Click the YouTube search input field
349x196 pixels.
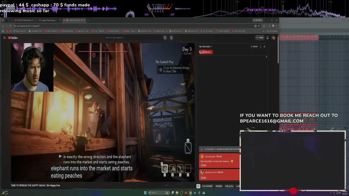(x=133, y=38)
